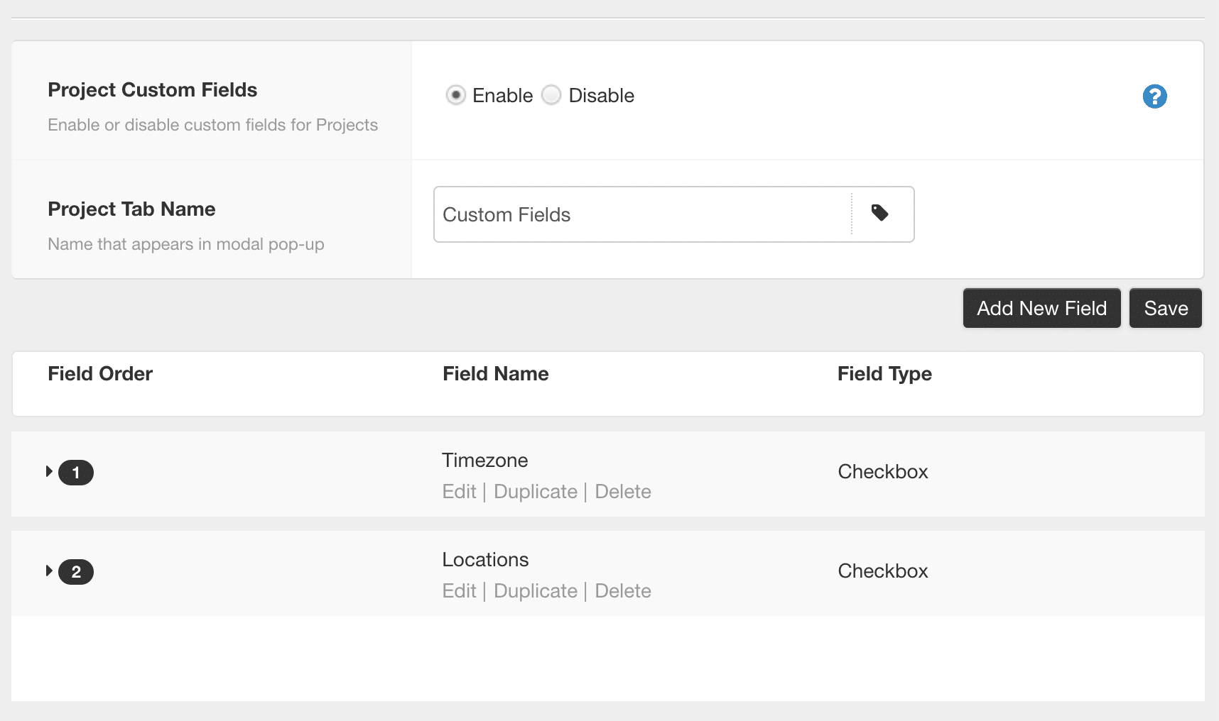
Task: Click the Field Name column header
Action: point(495,373)
